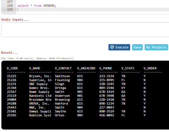Click contact name Ortega
The width and height of the screenshot is (169, 132).
[60, 88]
